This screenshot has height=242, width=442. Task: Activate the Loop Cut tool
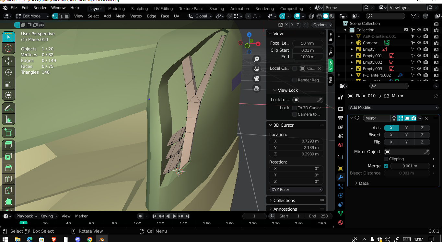(x=8, y=179)
